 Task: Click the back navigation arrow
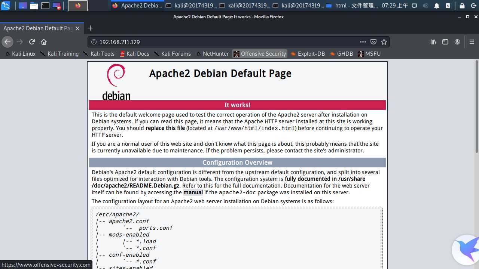pos(7,42)
